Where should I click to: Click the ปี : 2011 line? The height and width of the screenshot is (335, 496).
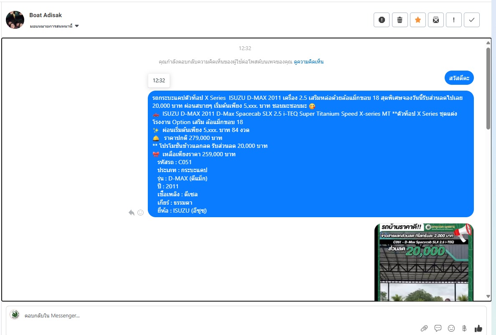[x=168, y=186]
